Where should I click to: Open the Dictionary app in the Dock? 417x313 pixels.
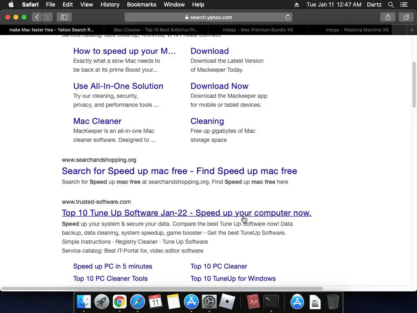(253, 302)
